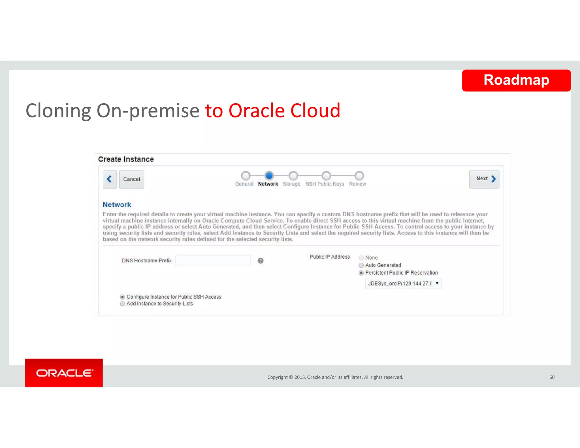Select None for Public IP Address
Image resolution: width=580 pixels, height=448 pixels.
361,258
